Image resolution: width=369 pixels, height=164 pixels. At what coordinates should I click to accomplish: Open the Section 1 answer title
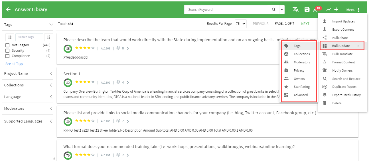[72, 74]
